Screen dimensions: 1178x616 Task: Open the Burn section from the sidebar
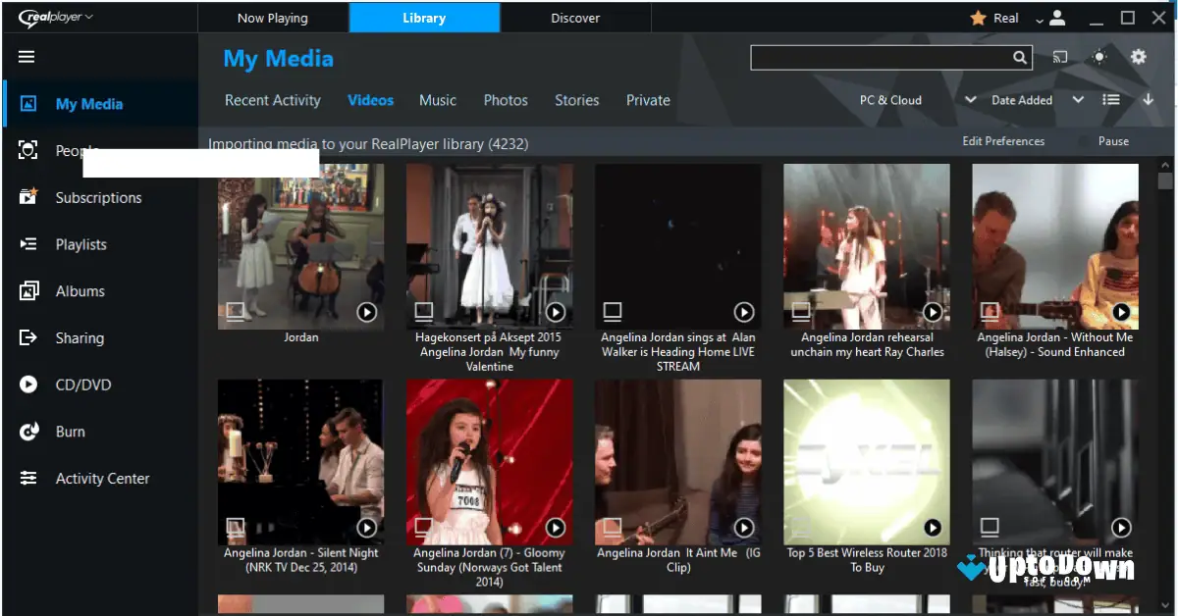pos(27,432)
